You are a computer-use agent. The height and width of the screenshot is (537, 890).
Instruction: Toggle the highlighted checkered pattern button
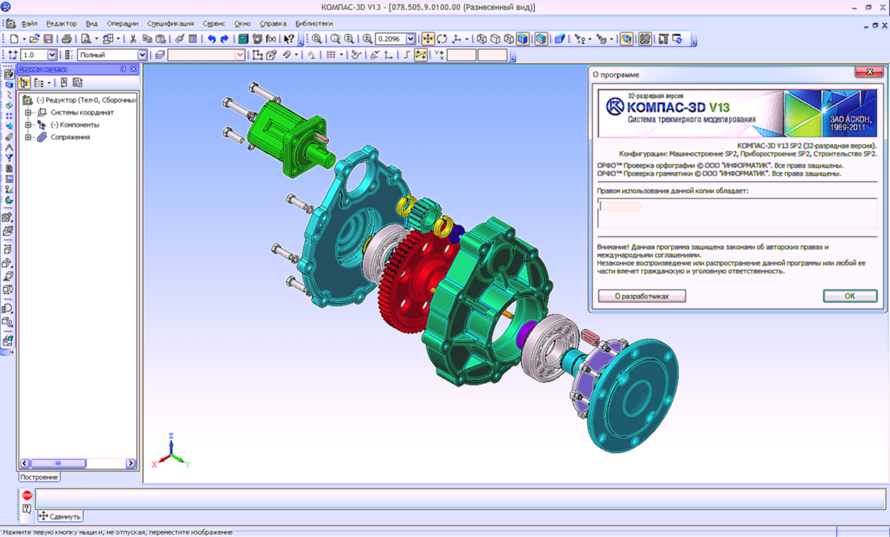[645, 39]
